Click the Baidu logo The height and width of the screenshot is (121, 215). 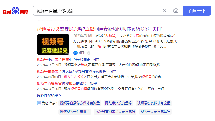[x=16, y=11]
